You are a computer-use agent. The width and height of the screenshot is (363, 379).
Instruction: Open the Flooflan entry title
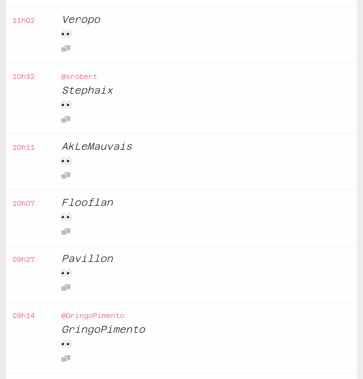(87, 203)
